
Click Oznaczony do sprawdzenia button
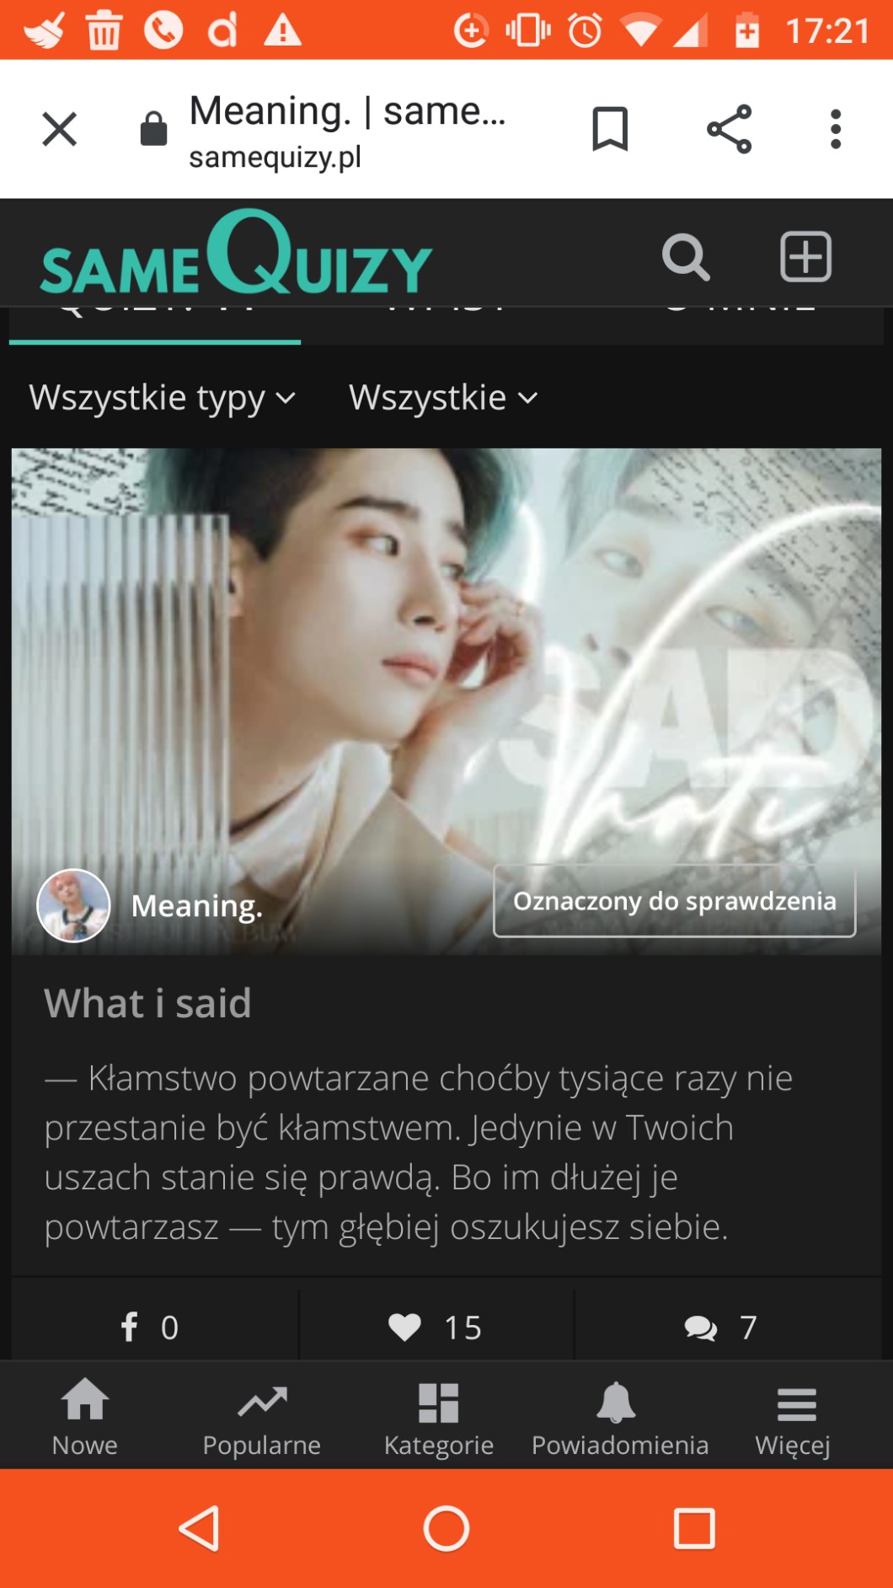675,901
